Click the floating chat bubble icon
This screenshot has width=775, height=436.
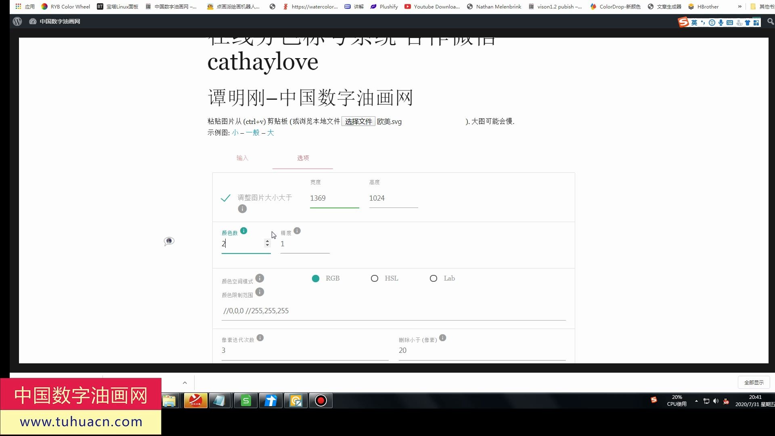coord(169,241)
